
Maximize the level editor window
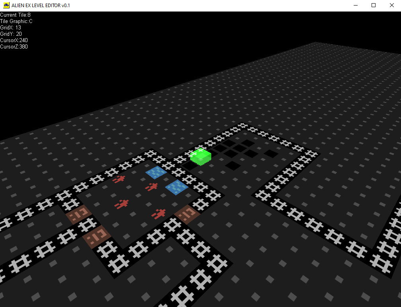[374, 6]
